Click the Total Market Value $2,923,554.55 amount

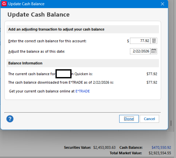point(160,153)
